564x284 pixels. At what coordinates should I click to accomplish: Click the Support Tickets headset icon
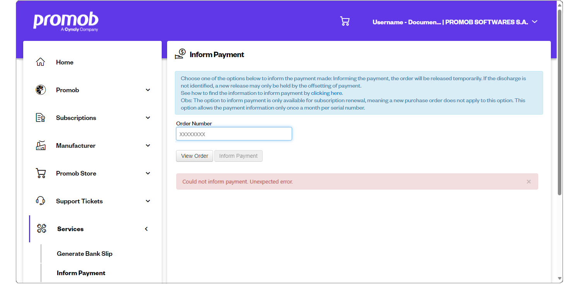[x=41, y=201]
